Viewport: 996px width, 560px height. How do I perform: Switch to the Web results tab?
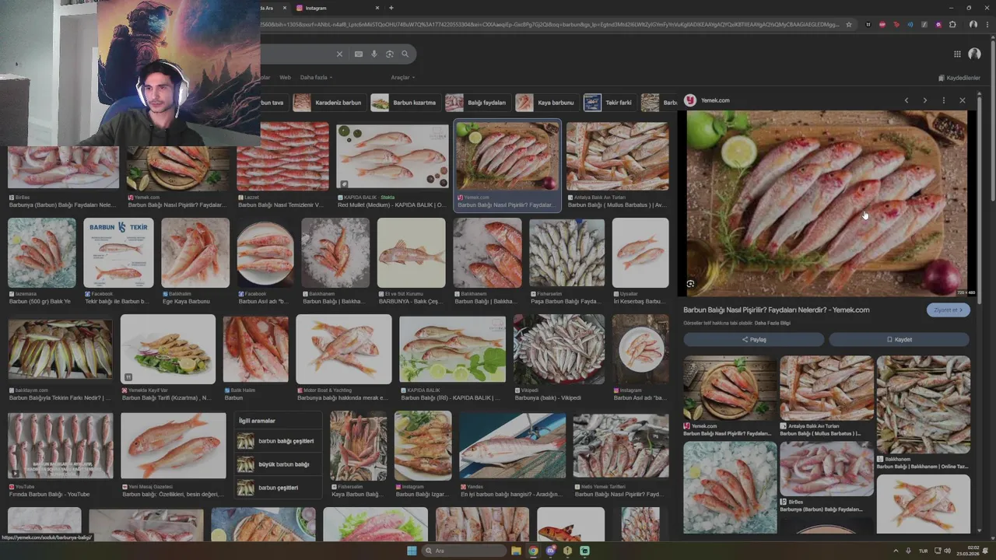(x=285, y=77)
